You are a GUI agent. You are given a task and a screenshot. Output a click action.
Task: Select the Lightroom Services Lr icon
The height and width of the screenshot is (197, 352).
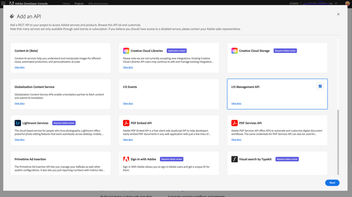18,123
